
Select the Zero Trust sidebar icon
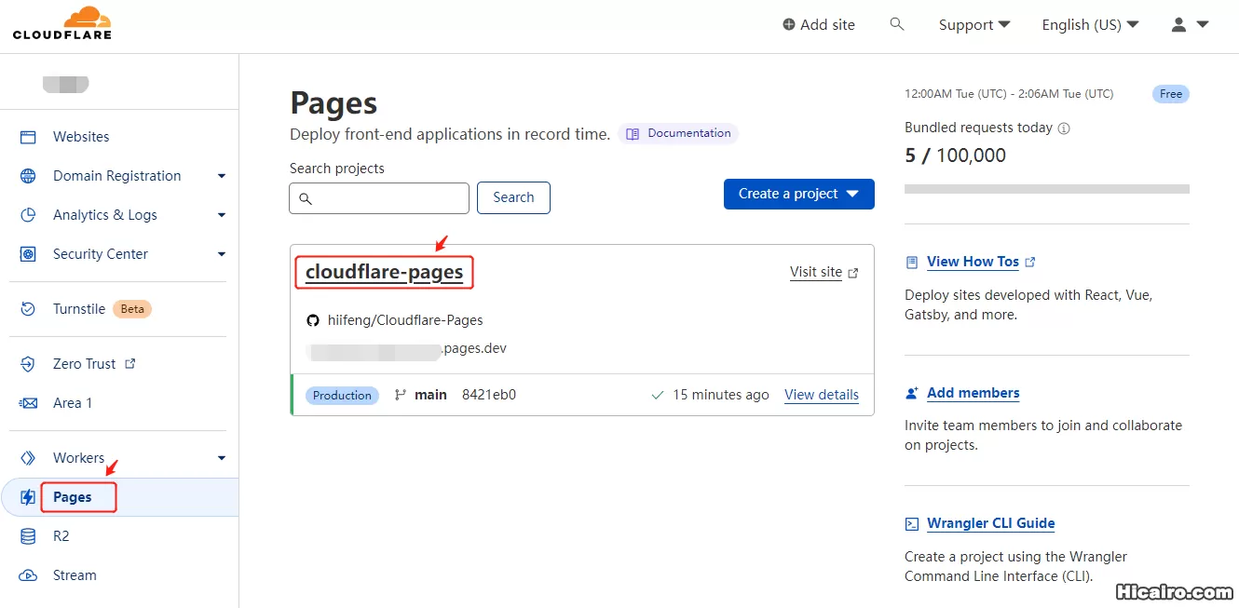[27, 363]
